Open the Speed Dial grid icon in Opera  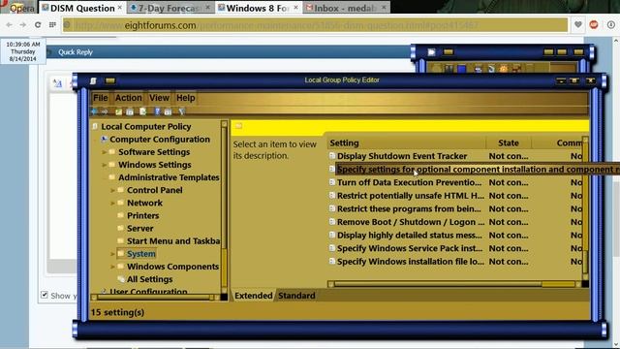click(52, 25)
